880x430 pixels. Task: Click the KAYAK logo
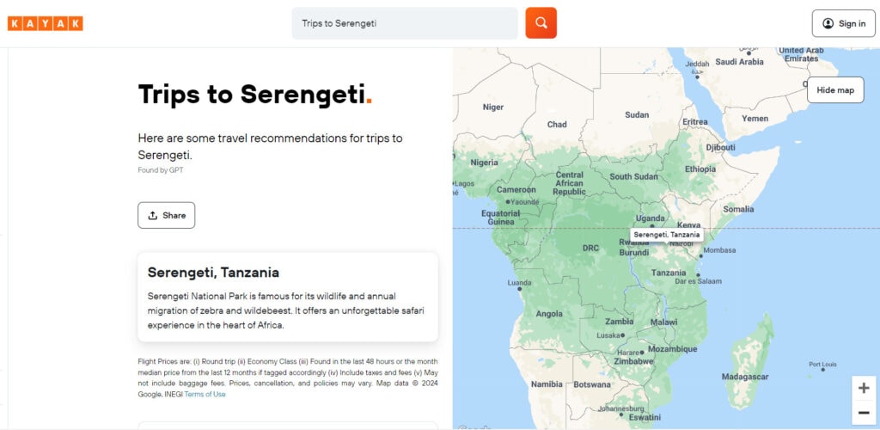[46, 23]
